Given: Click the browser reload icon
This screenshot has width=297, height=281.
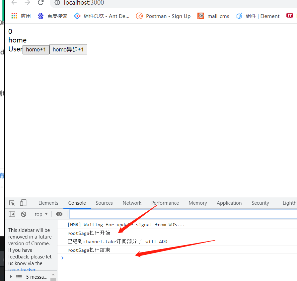Looking at the screenshot, I should 41,2.
